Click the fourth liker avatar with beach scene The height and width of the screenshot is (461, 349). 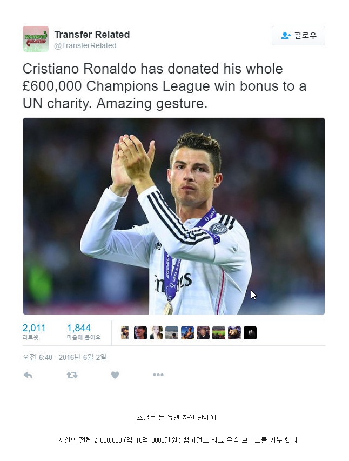point(172,333)
